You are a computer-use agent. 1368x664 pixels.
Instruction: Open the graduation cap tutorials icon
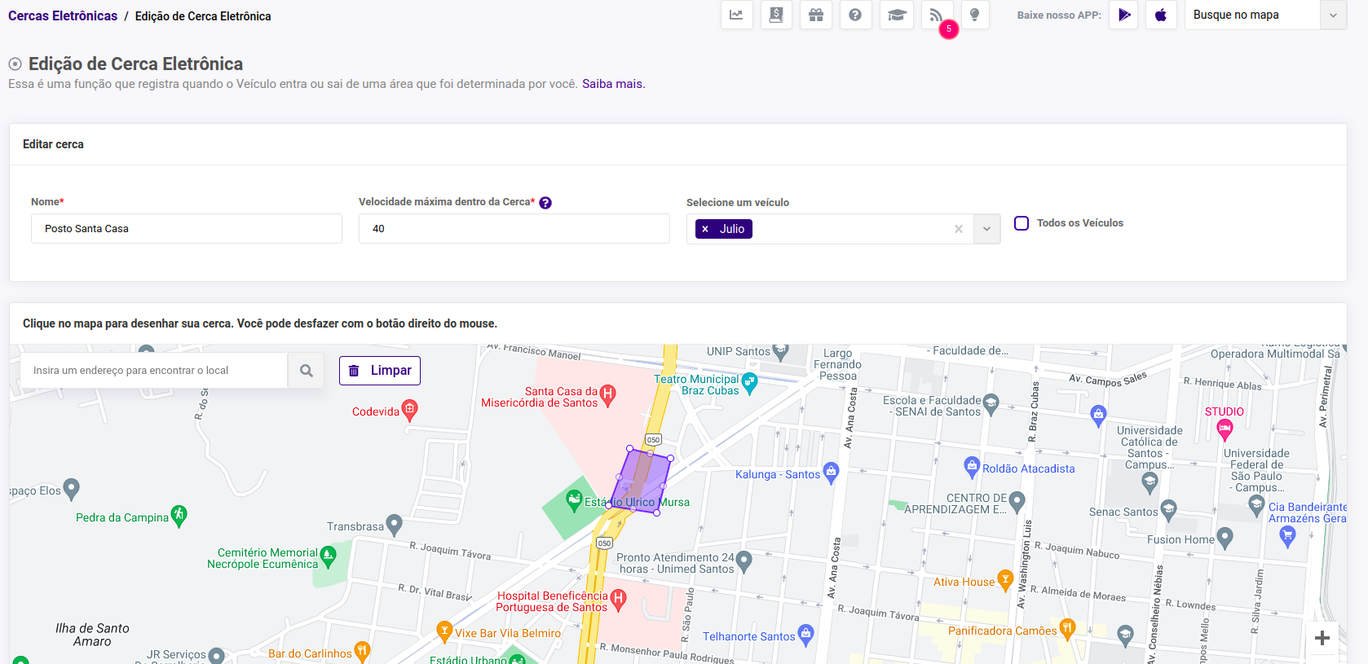[x=897, y=15]
